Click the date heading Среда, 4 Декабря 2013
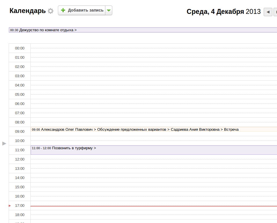 (223, 12)
